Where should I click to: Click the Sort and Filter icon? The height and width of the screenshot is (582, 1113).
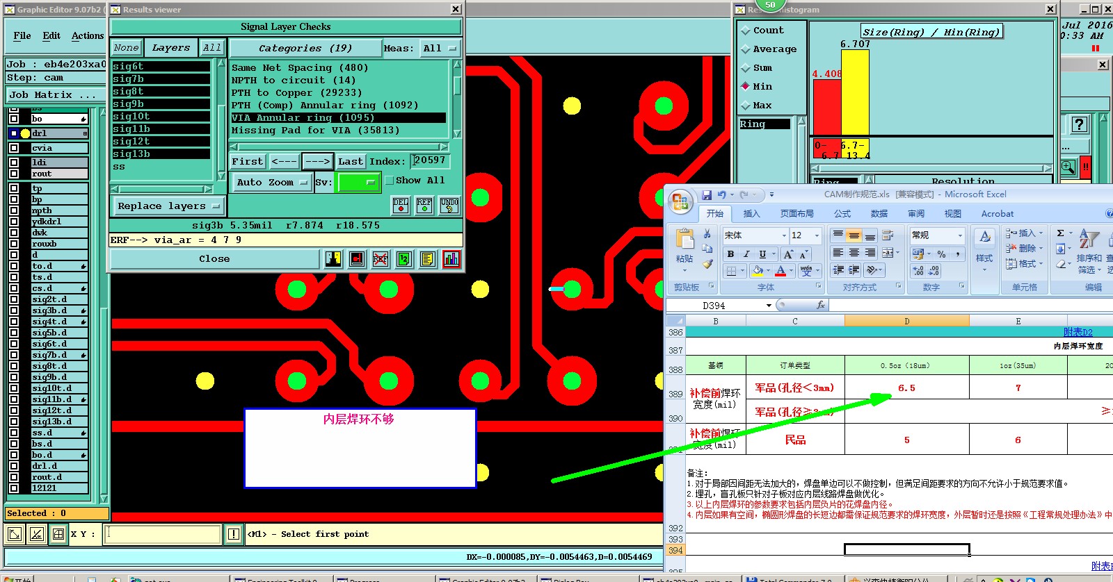click(1089, 240)
